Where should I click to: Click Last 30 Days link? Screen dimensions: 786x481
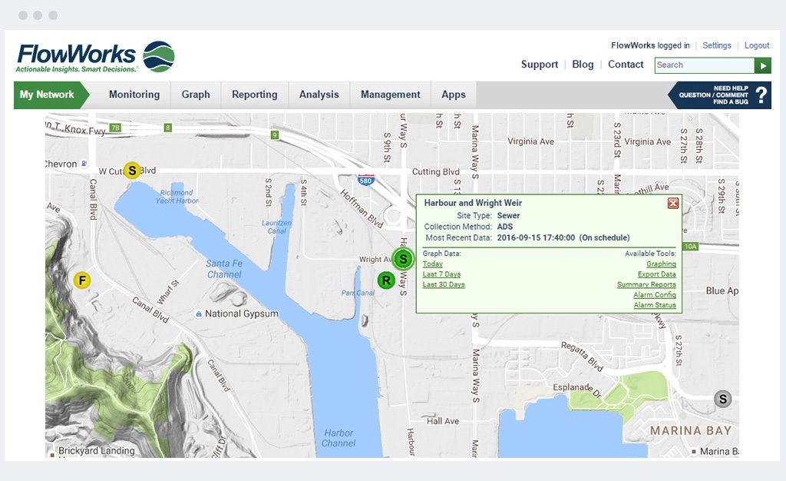444,284
